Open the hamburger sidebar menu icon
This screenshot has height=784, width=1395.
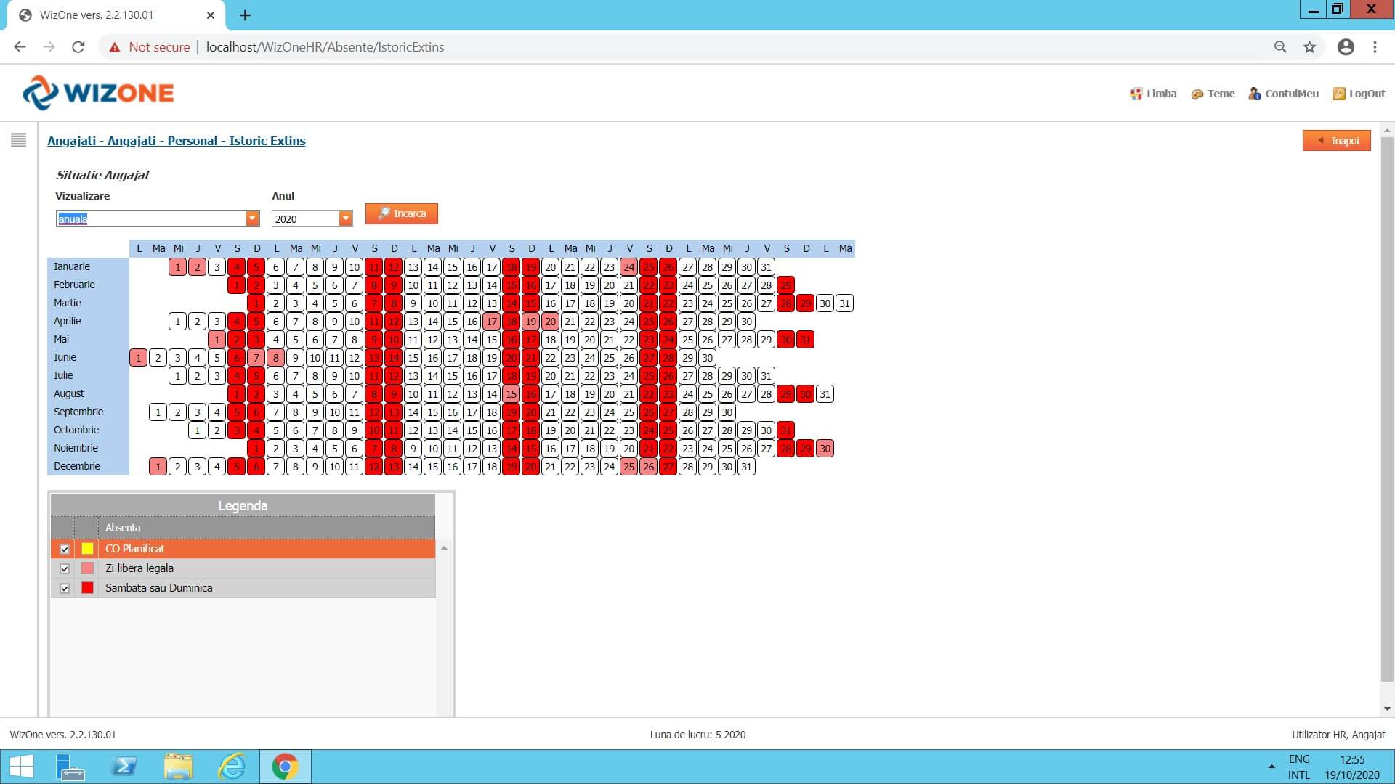click(x=19, y=140)
